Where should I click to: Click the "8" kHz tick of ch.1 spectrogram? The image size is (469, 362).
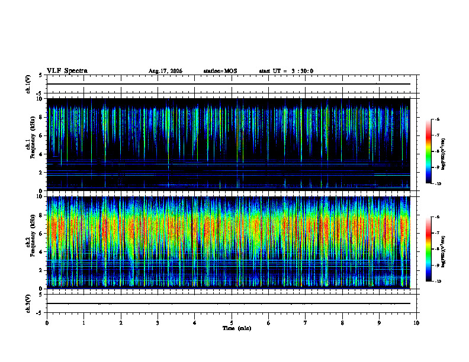pyautogui.click(x=41, y=117)
